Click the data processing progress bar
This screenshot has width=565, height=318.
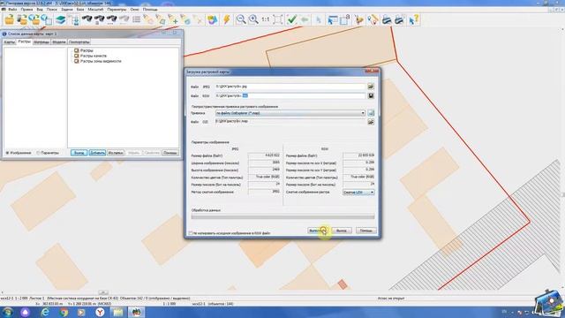[282, 216]
